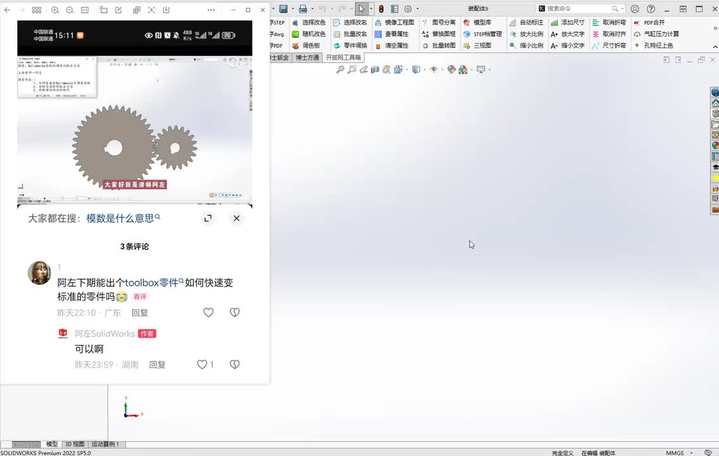Screen dimensions: 719x456
Task: Run 自动标注 auto dimension tool
Action: click(x=527, y=22)
